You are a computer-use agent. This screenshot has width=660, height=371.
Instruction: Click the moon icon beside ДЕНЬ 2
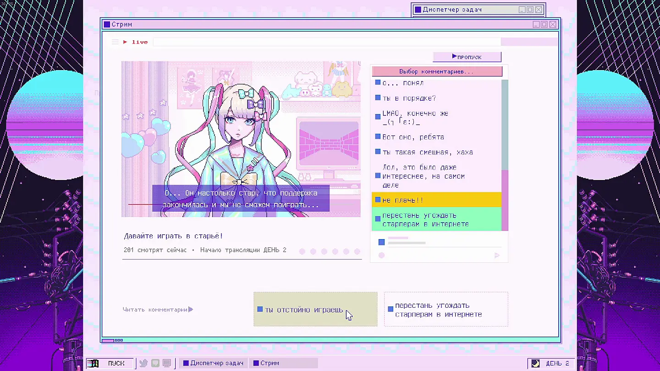(x=535, y=363)
